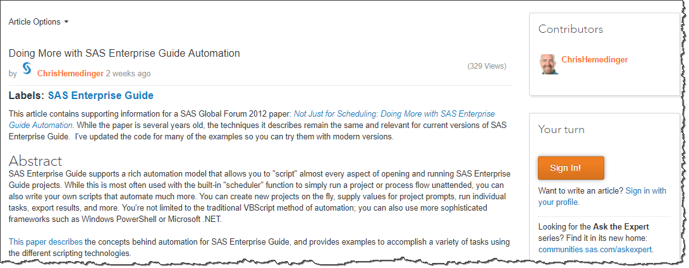Image resolution: width=689 pixels, height=268 pixels.
Task: Click the 'Your turn' panel heading
Action: 561,129
